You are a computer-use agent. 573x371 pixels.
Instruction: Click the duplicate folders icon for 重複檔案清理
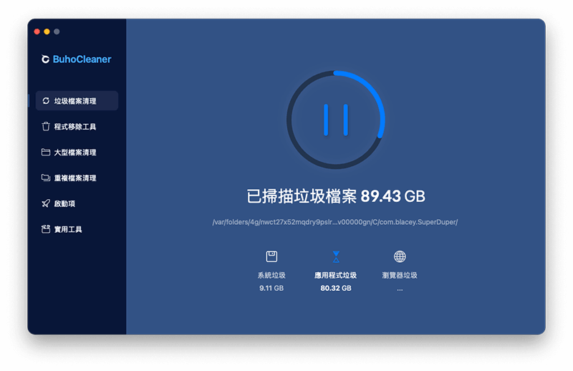[x=46, y=178]
